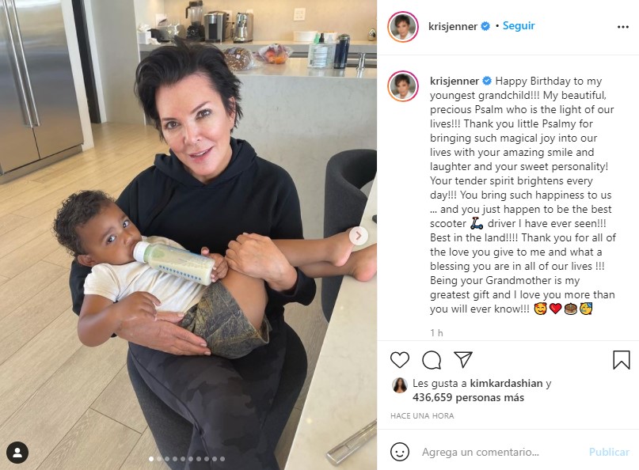Viewport: 639px width, 470px height.
Task: Click krisjenner avatar in post header
Action: point(402,27)
